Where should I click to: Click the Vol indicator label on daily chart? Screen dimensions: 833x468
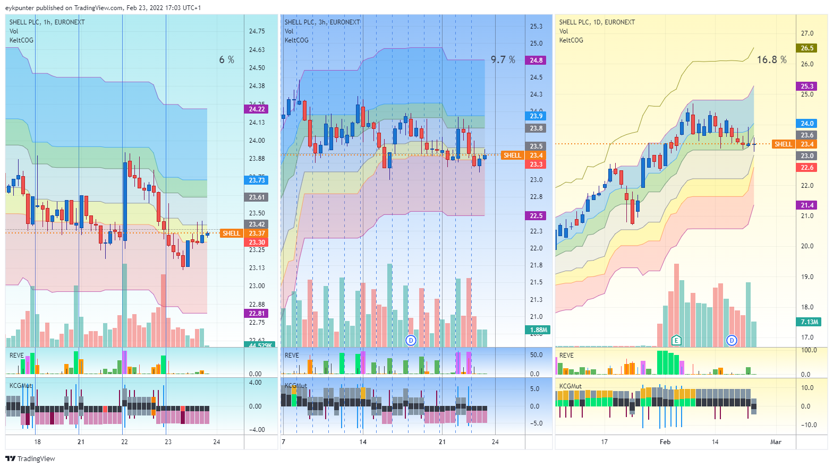(564, 31)
